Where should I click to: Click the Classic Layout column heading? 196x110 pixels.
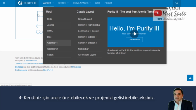coord(85,12)
